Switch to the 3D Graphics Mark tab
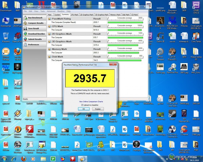The width and height of the screenshot is (203, 162). (102, 15)
